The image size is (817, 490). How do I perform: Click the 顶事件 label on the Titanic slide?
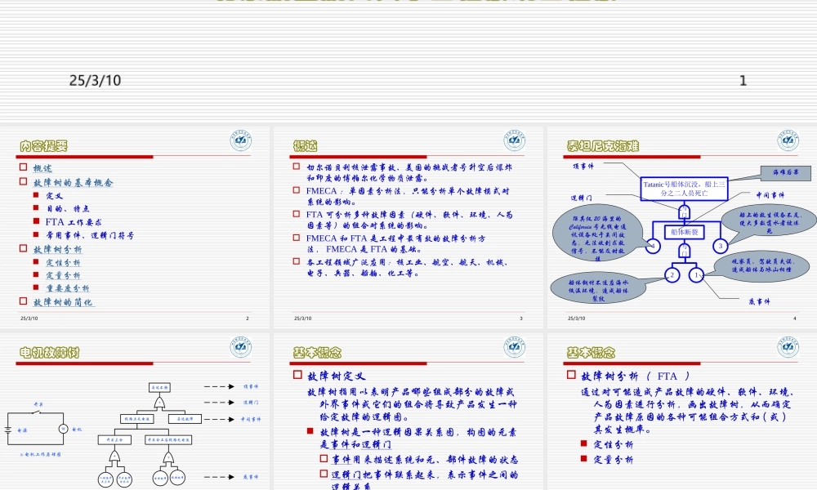click(583, 166)
